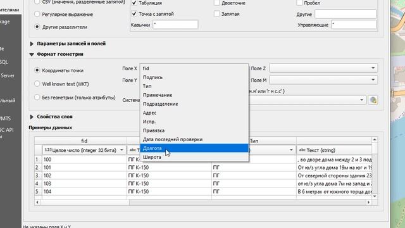
Task: Click the table scroll-down arrow
Action: click(375, 196)
